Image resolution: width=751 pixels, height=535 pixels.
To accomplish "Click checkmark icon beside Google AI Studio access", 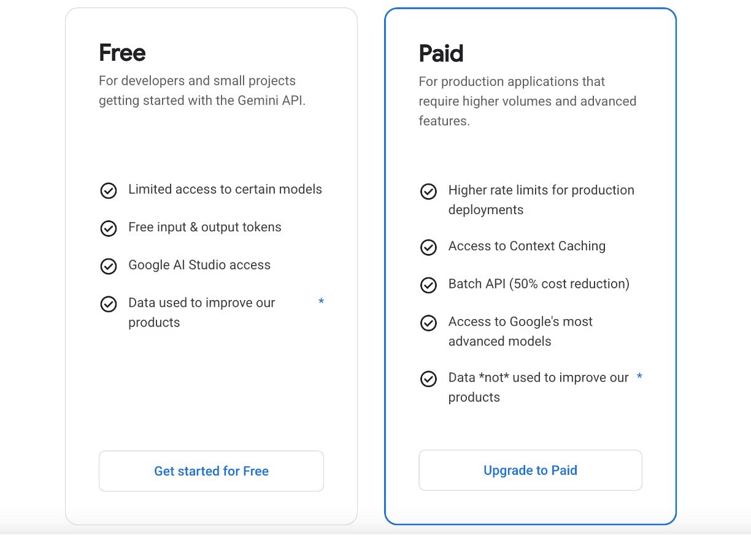I will pyautogui.click(x=109, y=266).
